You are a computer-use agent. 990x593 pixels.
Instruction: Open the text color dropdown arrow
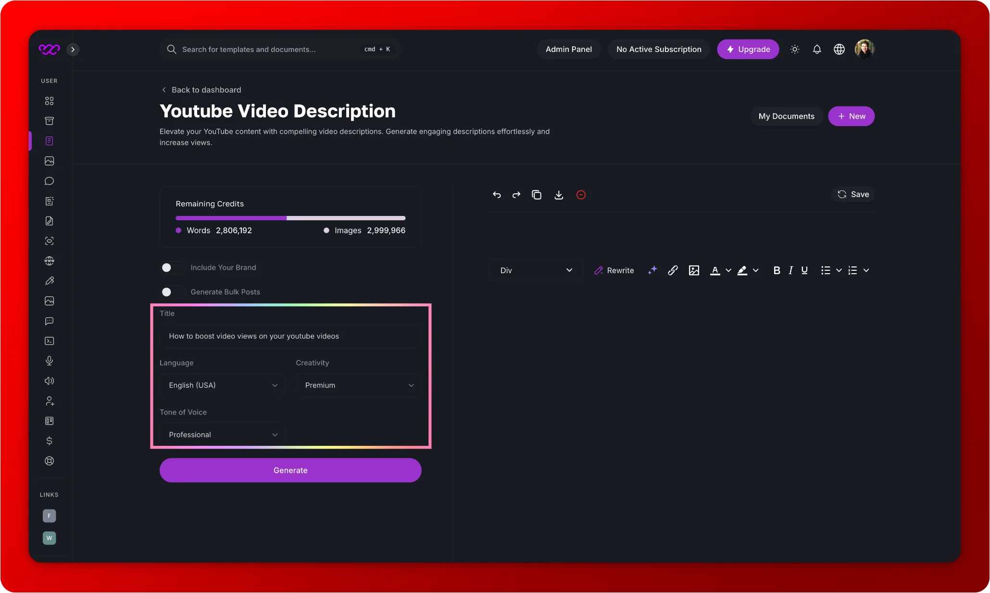click(x=728, y=270)
